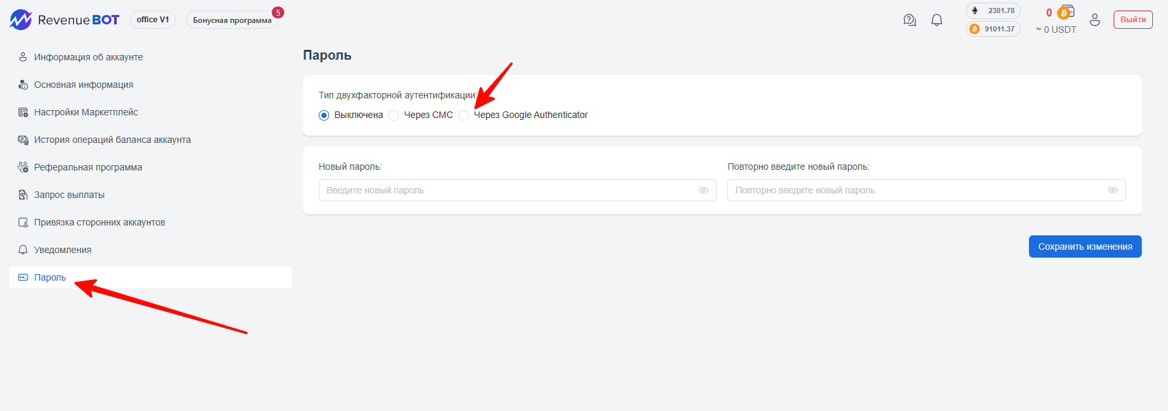
Task: Open Информация об аккаунте section
Action: point(89,57)
